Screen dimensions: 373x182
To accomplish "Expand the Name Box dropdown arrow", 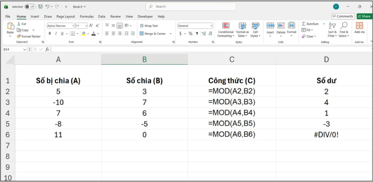I will tap(24, 49).
